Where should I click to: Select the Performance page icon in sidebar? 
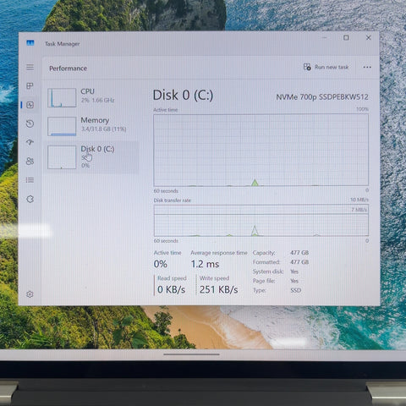click(30, 105)
